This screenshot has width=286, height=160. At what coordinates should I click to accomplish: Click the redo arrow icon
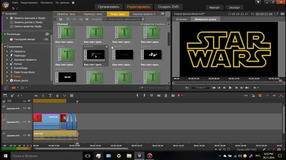pos(17,8)
